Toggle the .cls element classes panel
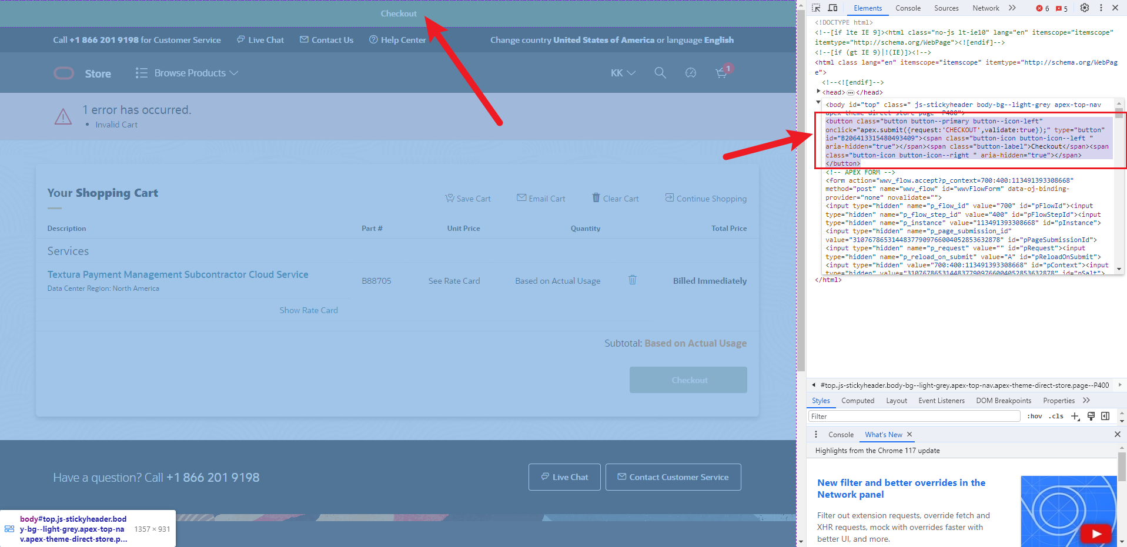This screenshot has height=547, width=1127. coord(1057,416)
